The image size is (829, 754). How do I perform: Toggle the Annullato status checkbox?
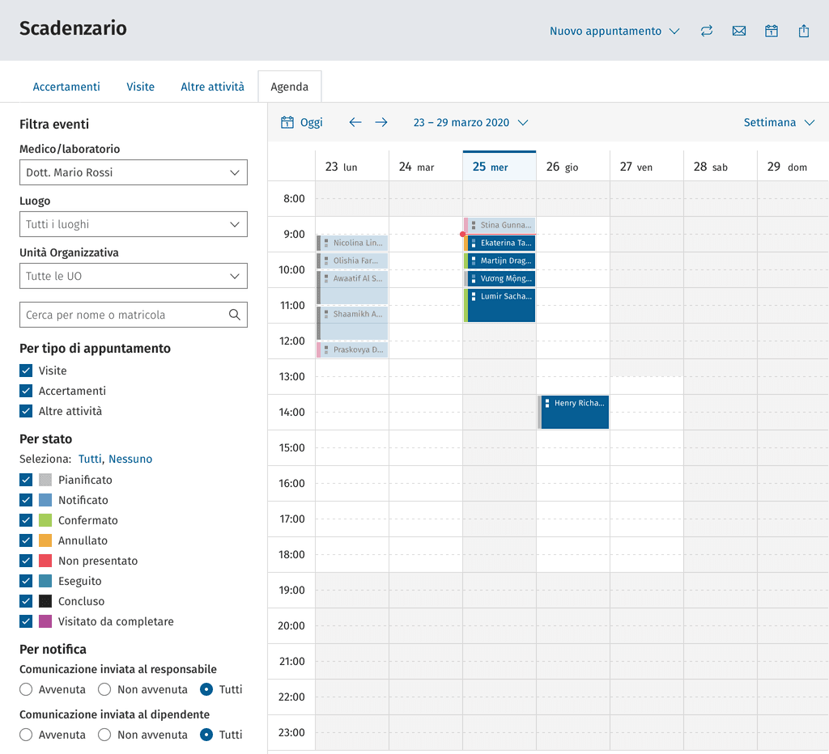26,540
